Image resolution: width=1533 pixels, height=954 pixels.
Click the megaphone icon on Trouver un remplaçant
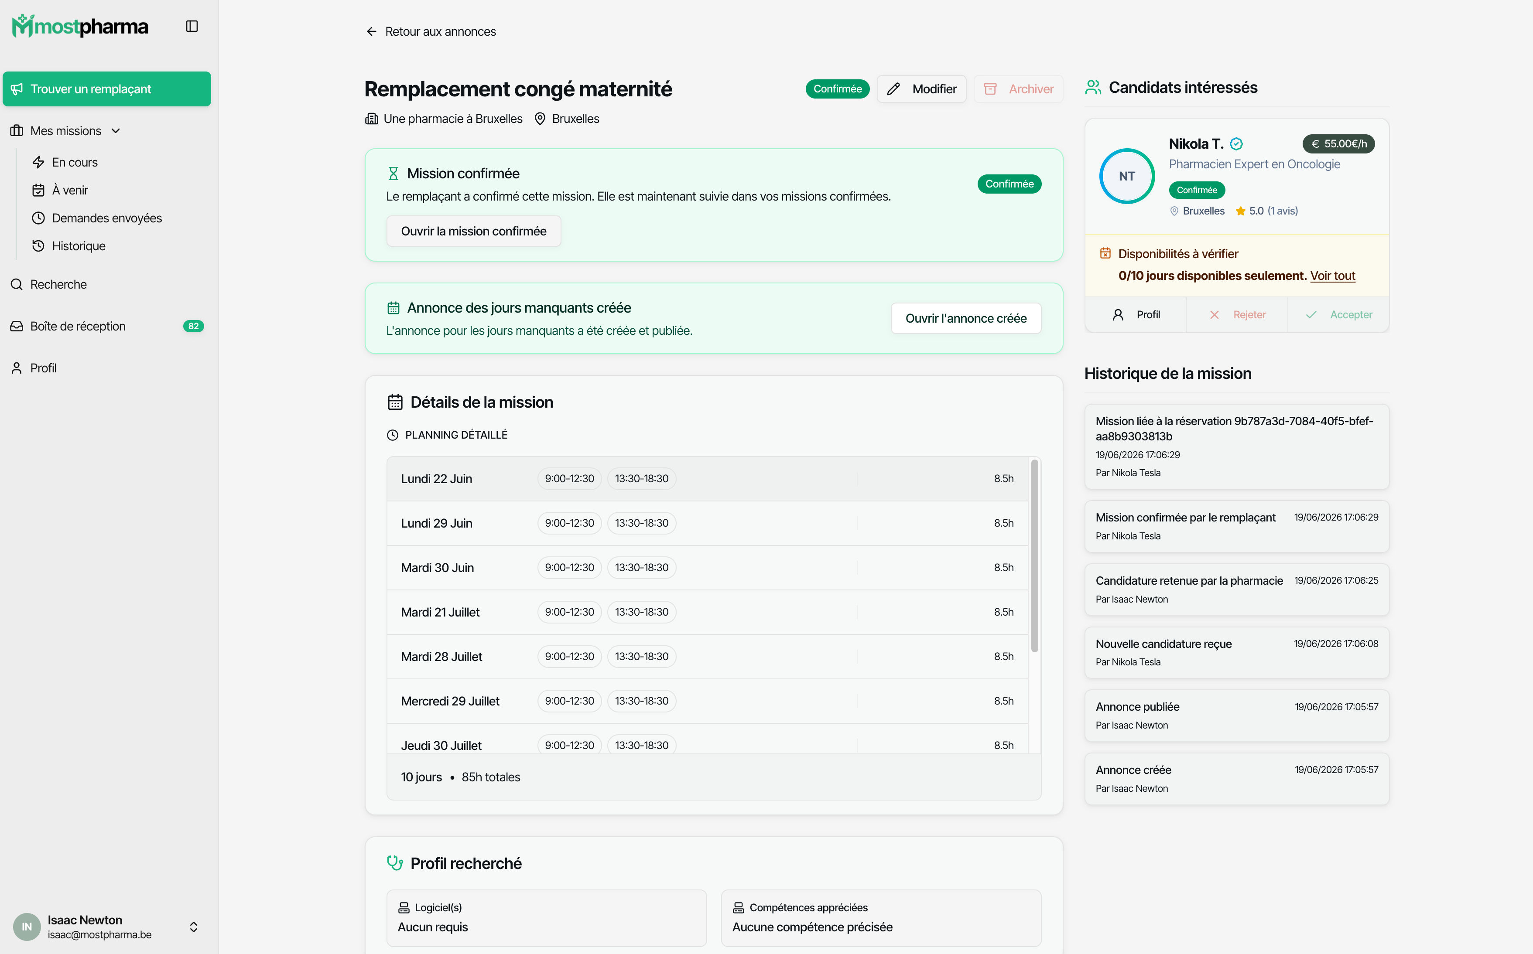coord(17,89)
